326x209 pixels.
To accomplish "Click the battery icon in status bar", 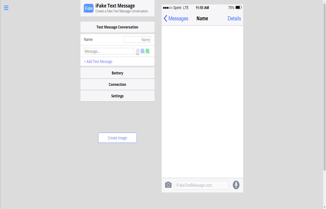I will (239, 8).
